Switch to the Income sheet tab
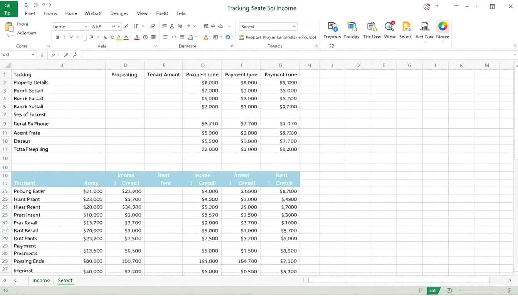This screenshot has height=296, width=518. tap(41, 280)
